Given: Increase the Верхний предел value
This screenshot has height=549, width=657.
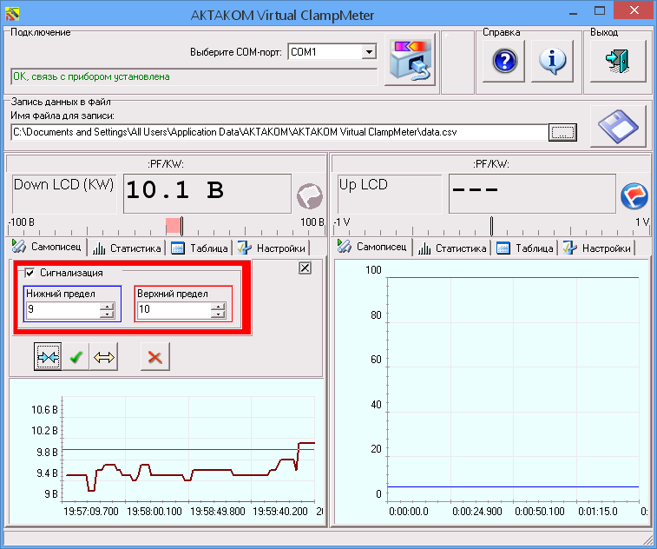Looking at the screenshot, I should coord(218,307).
